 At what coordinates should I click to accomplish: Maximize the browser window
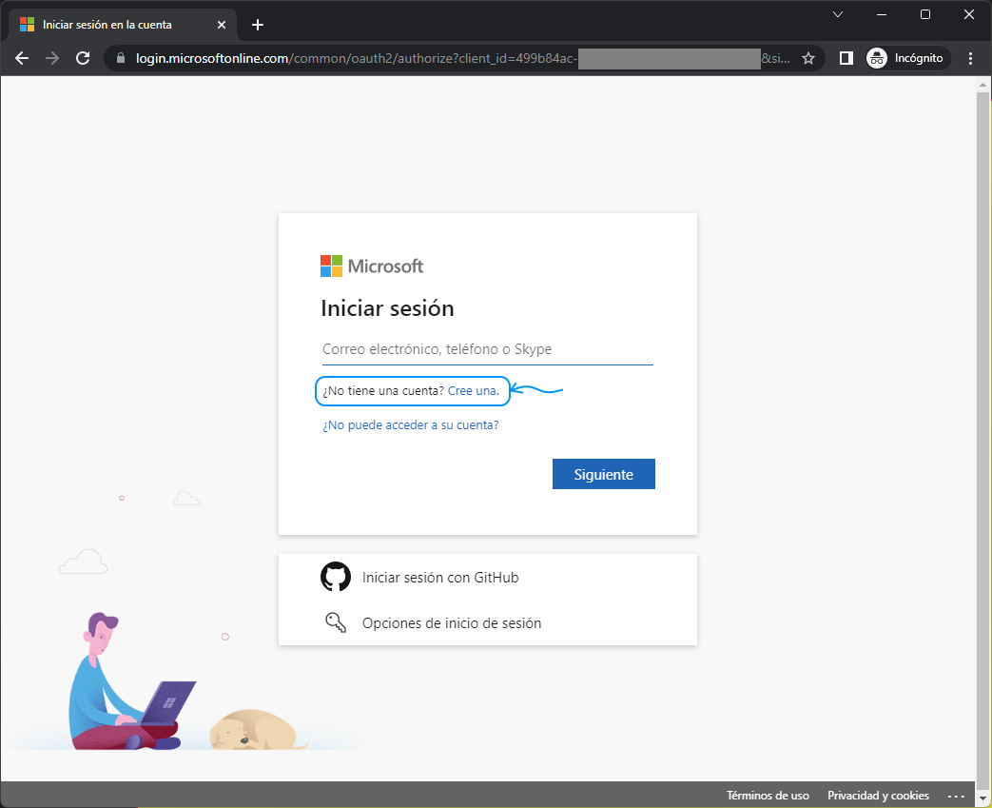click(924, 14)
